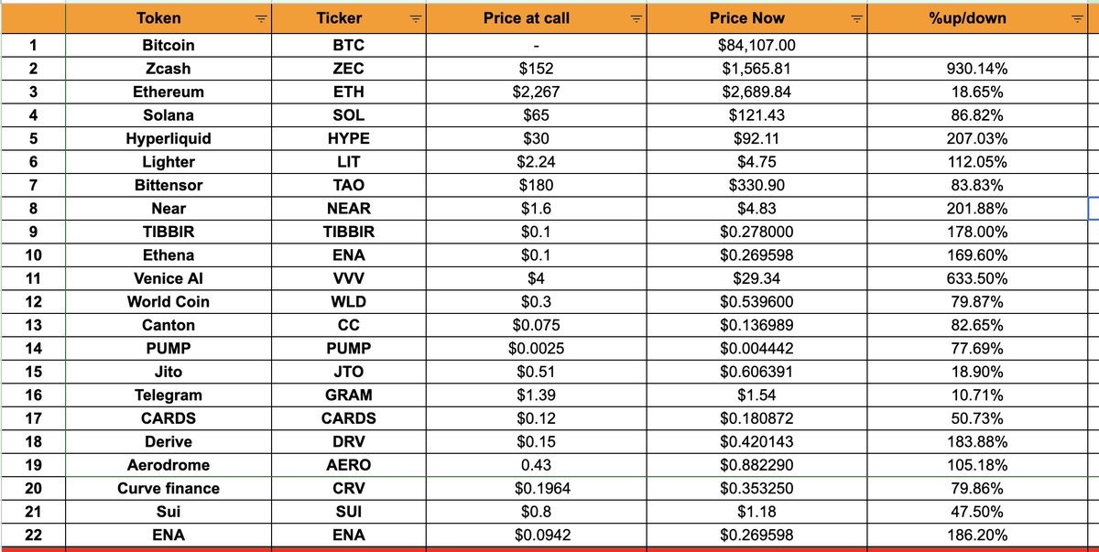Select the ZEC ticker cell
Viewport: 1099px width, 552px height.
(x=348, y=69)
